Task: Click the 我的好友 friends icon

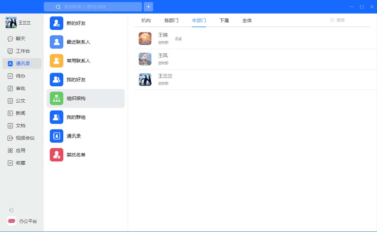Action: pos(57,80)
